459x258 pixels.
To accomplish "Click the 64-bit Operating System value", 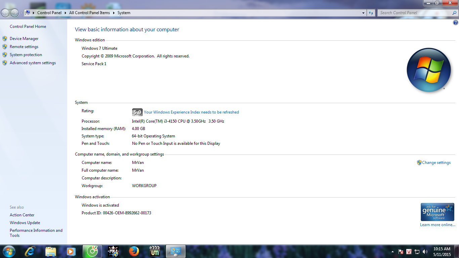I will (154, 136).
